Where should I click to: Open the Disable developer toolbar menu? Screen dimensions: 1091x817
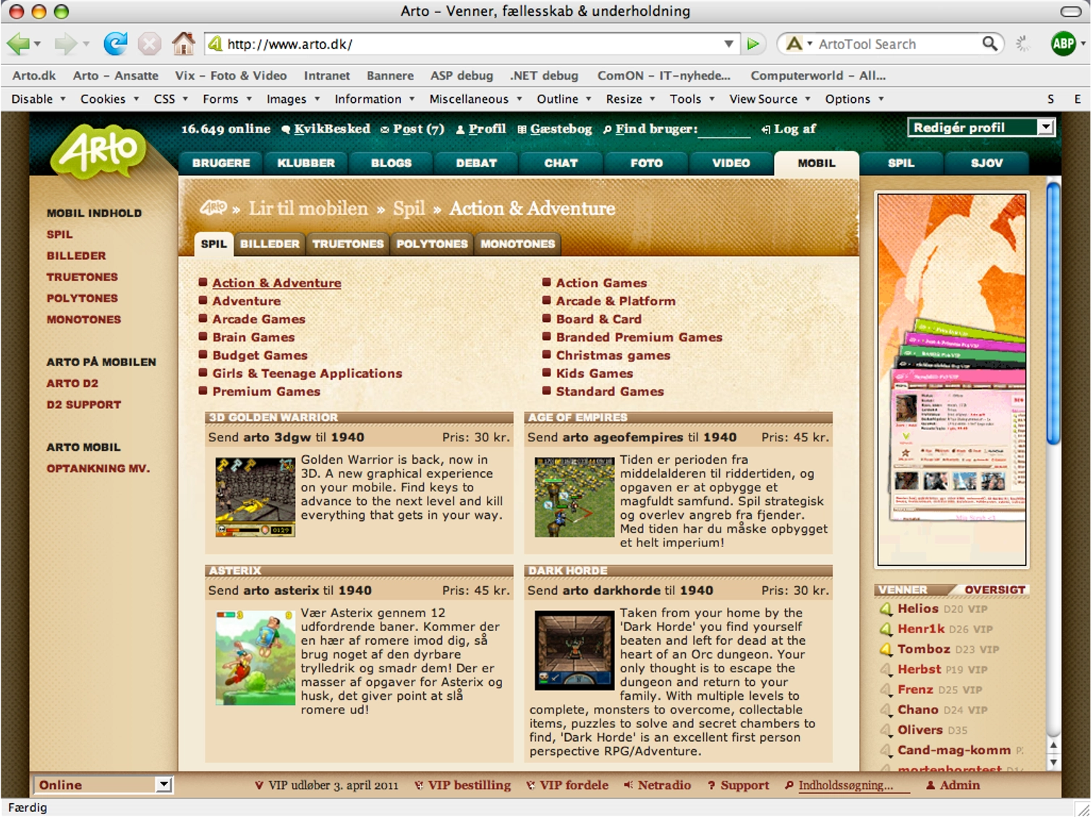click(38, 99)
